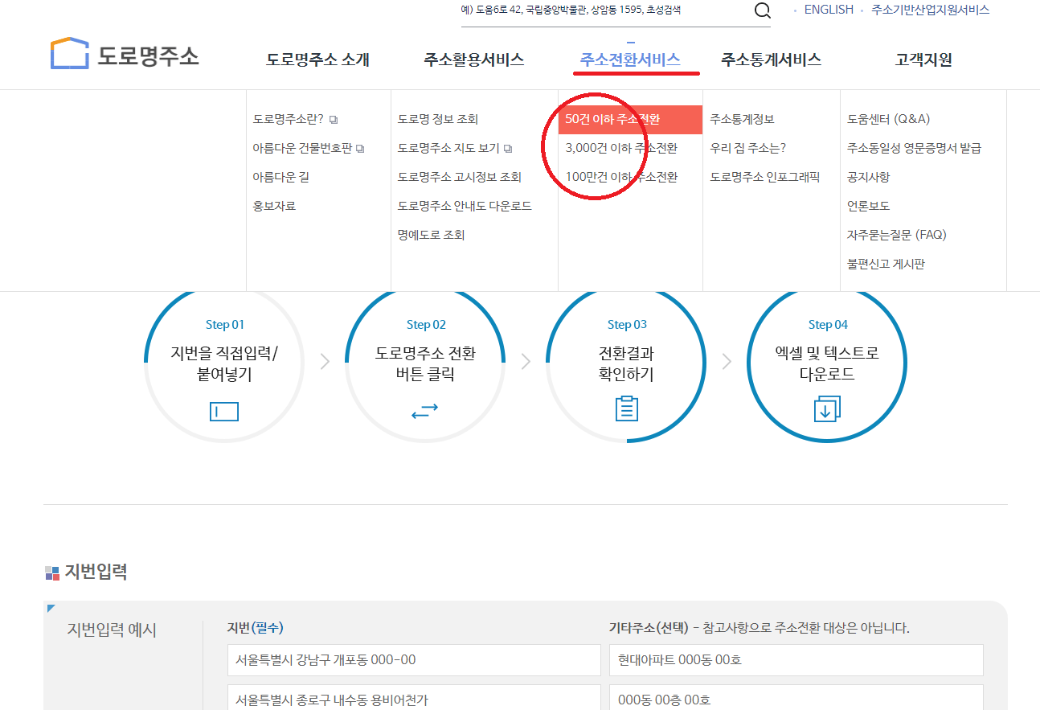Open 아름다운 건물번호판 page
The image size is (1040, 710).
(302, 148)
